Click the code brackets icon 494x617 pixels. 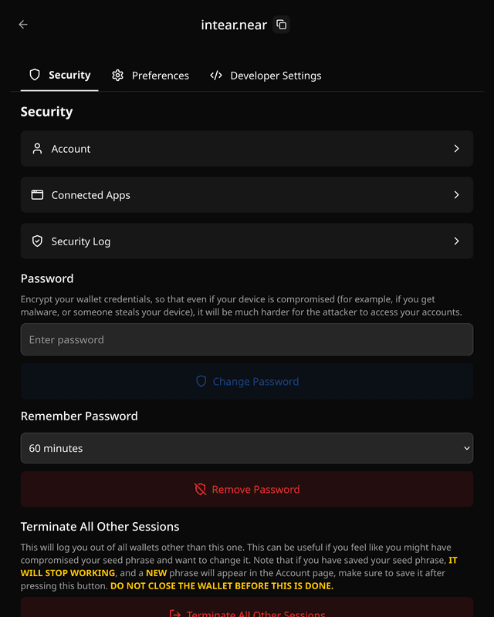pos(216,75)
